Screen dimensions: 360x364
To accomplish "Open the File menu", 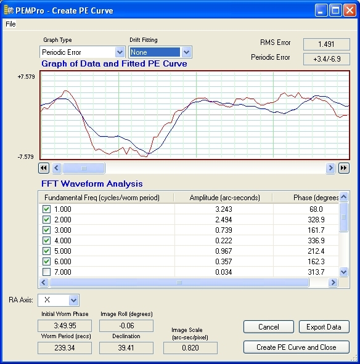I will (x=10, y=24).
